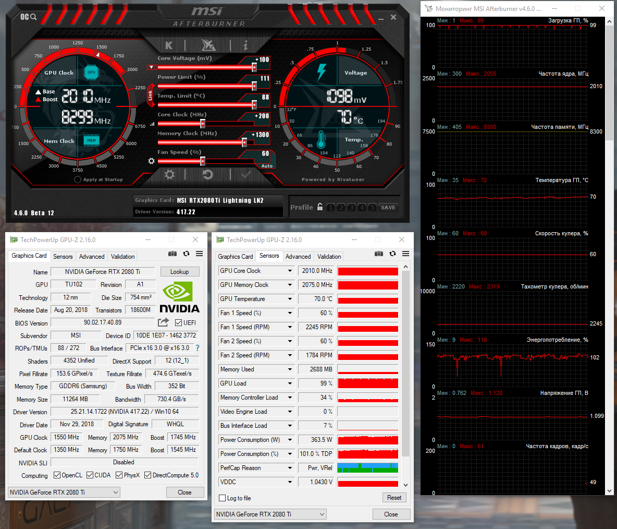Open Afterburner settings gear icon
The image size is (617, 529).
pyautogui.click(x=169, y=174)
